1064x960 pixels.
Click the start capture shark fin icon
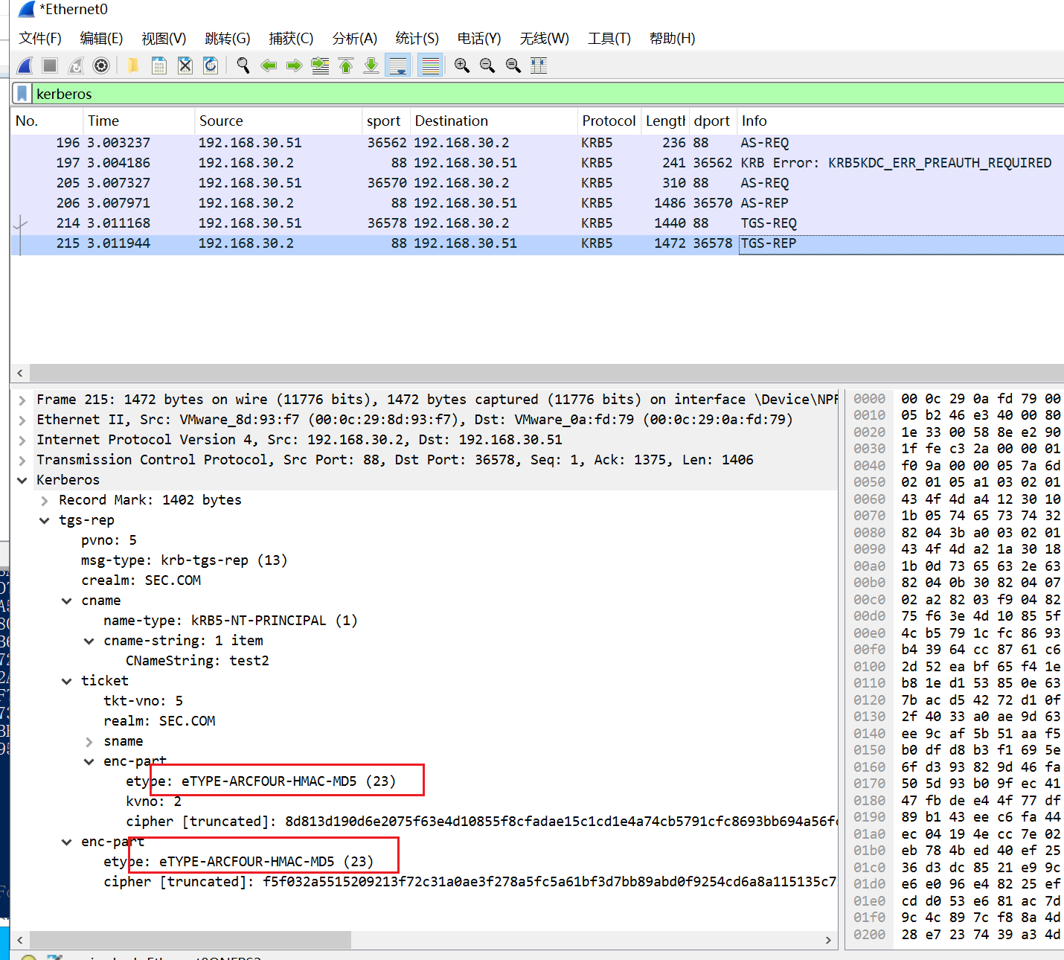coord(25,65)
